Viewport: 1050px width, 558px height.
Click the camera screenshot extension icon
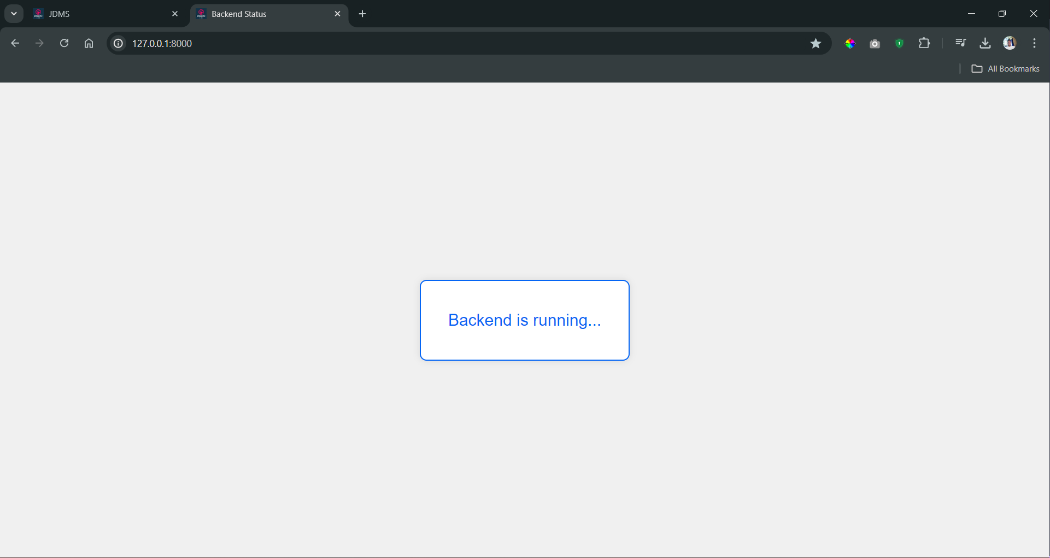pyautogui.click(x=875, y=44)
